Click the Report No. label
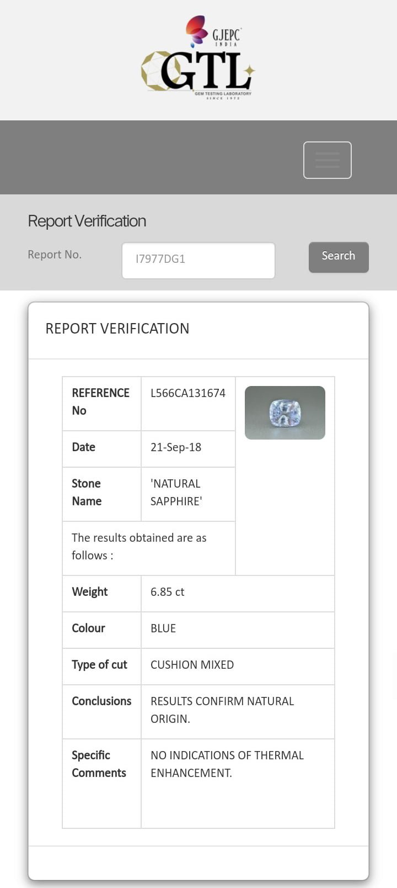Viewport: 397px width, 888px height. pyautogui.click(x=55, y=255)
